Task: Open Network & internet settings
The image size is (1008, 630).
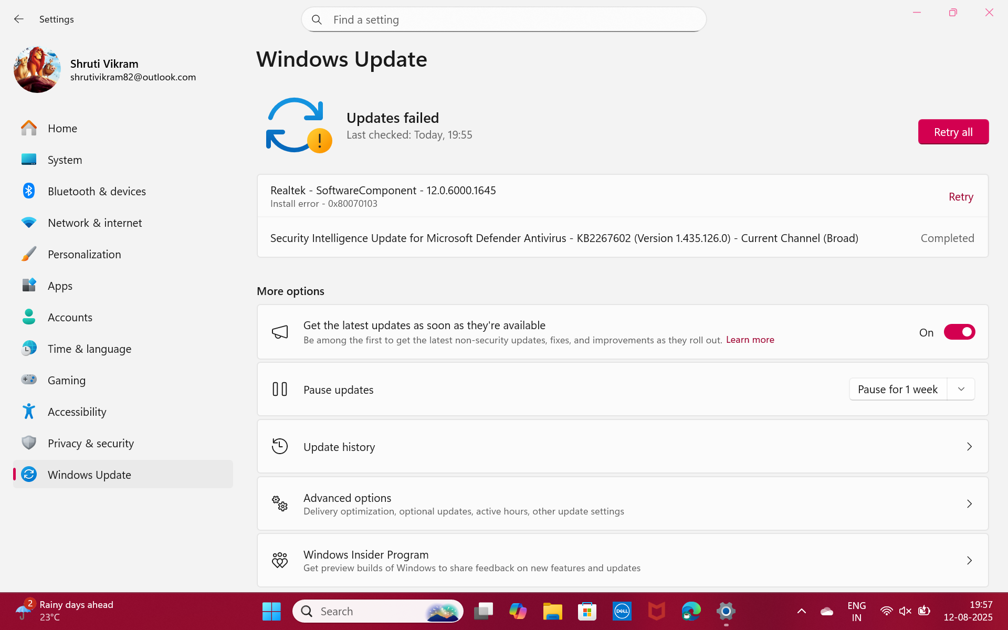Action: (x=123, y=223)
